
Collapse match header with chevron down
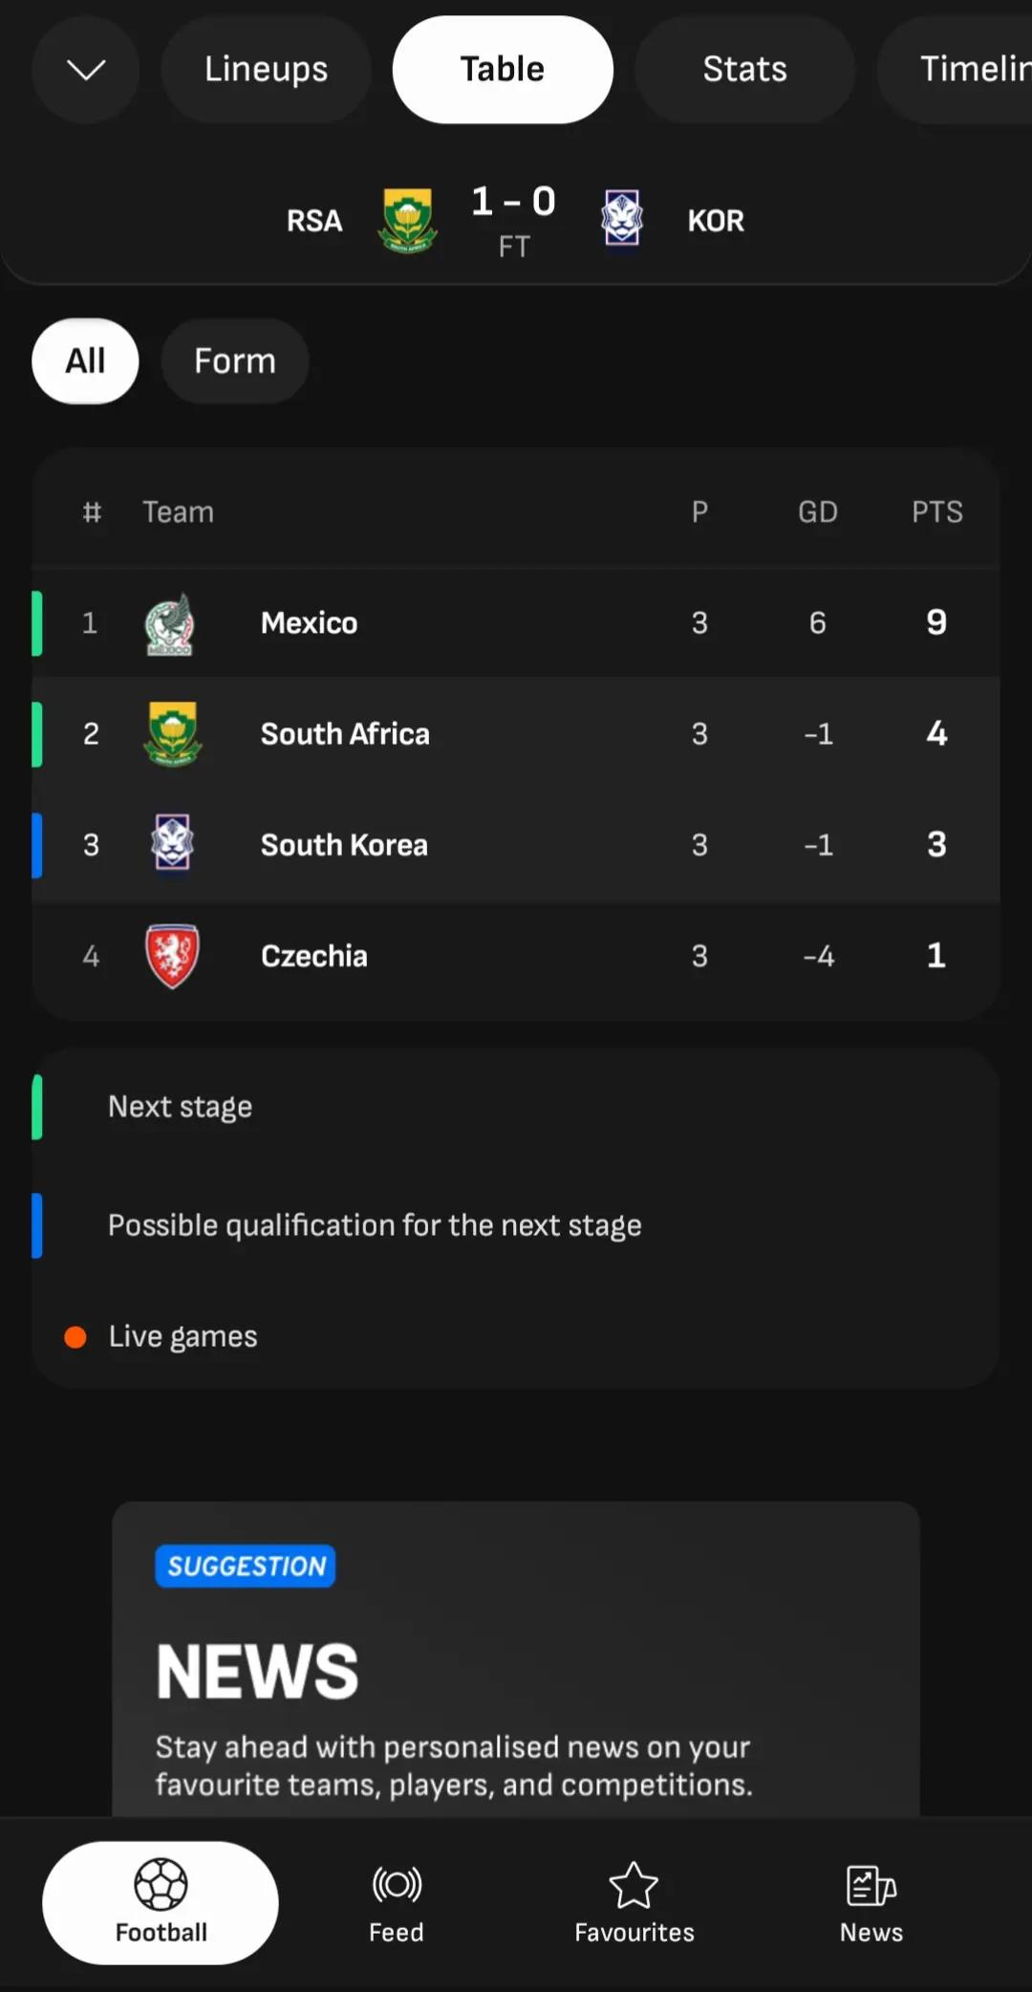coord(86,70)
